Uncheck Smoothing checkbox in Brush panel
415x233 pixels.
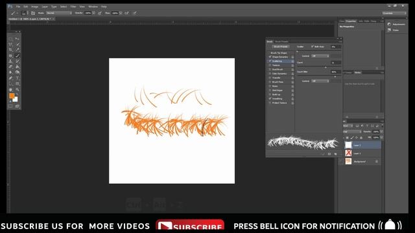click(x=270, y=98)
